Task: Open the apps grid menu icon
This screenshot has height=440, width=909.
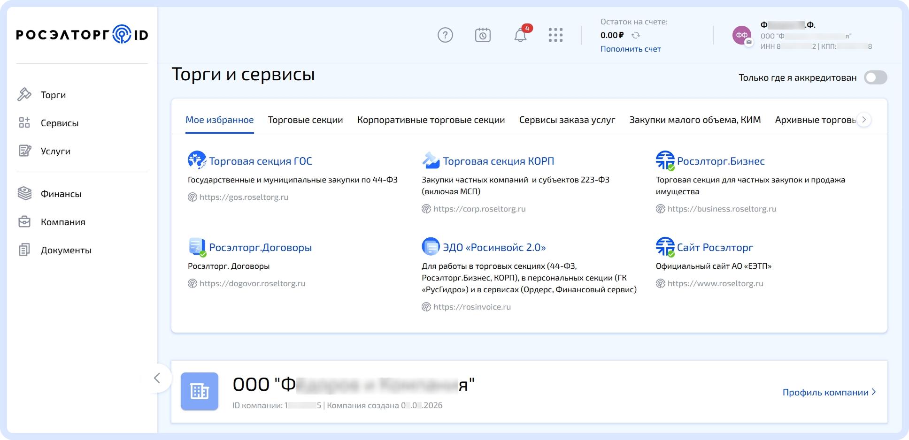Action: coord(555,35)
